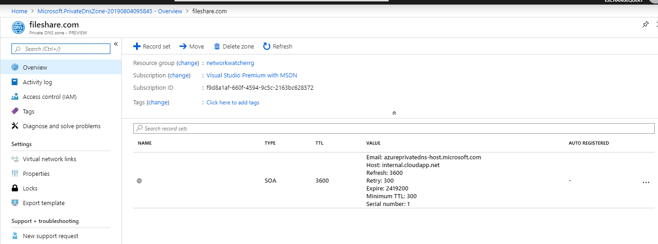Focus the sidebar Search (Ctrl+/) box
Image resolution: width=658 pixels, height=244 pixels.
click(61, 49)
